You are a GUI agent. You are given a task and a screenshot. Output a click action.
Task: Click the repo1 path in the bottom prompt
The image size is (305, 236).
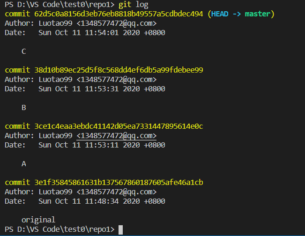(x=102, y=229)
